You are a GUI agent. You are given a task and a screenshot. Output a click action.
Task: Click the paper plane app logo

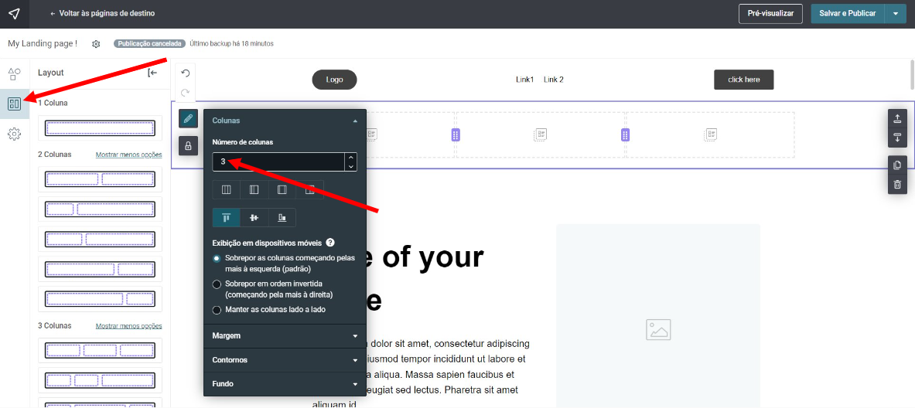(14, 13)
